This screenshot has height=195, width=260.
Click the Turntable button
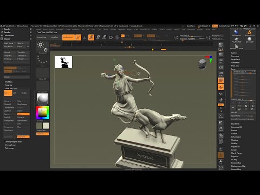tap(23, 53)
